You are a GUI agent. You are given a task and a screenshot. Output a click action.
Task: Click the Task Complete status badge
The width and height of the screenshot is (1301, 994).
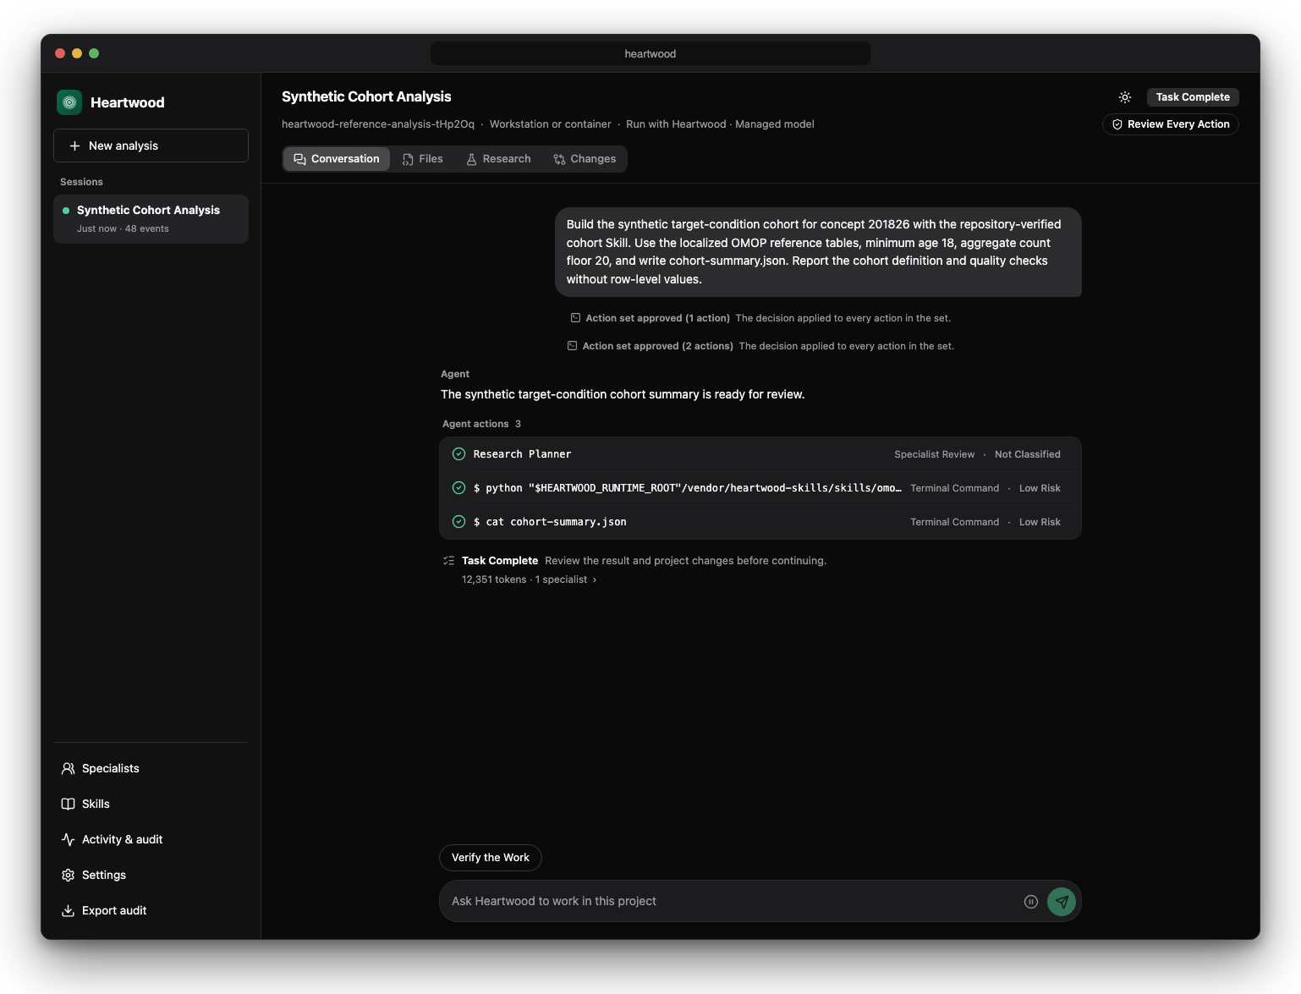click(1193, 97)
